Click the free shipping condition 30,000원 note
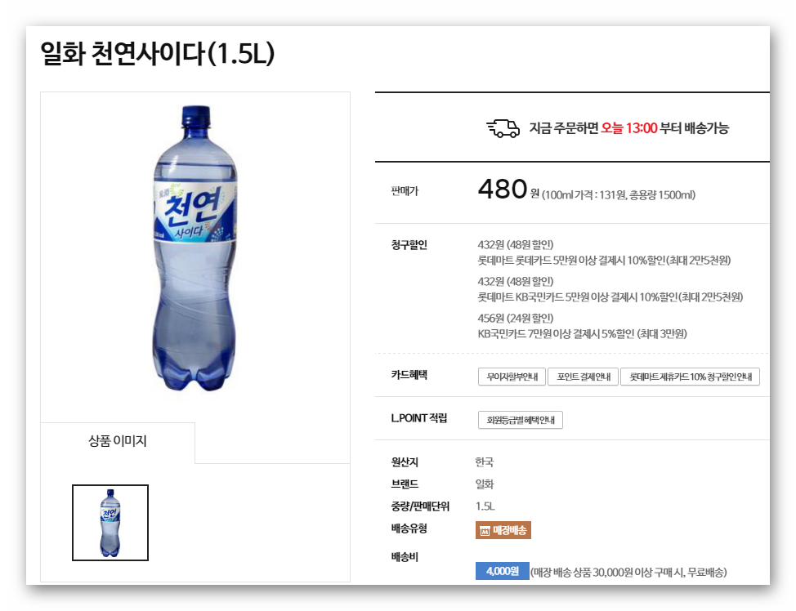Image resolution: width=796 pixels, height=611 pixels. (x=628, y=573)
